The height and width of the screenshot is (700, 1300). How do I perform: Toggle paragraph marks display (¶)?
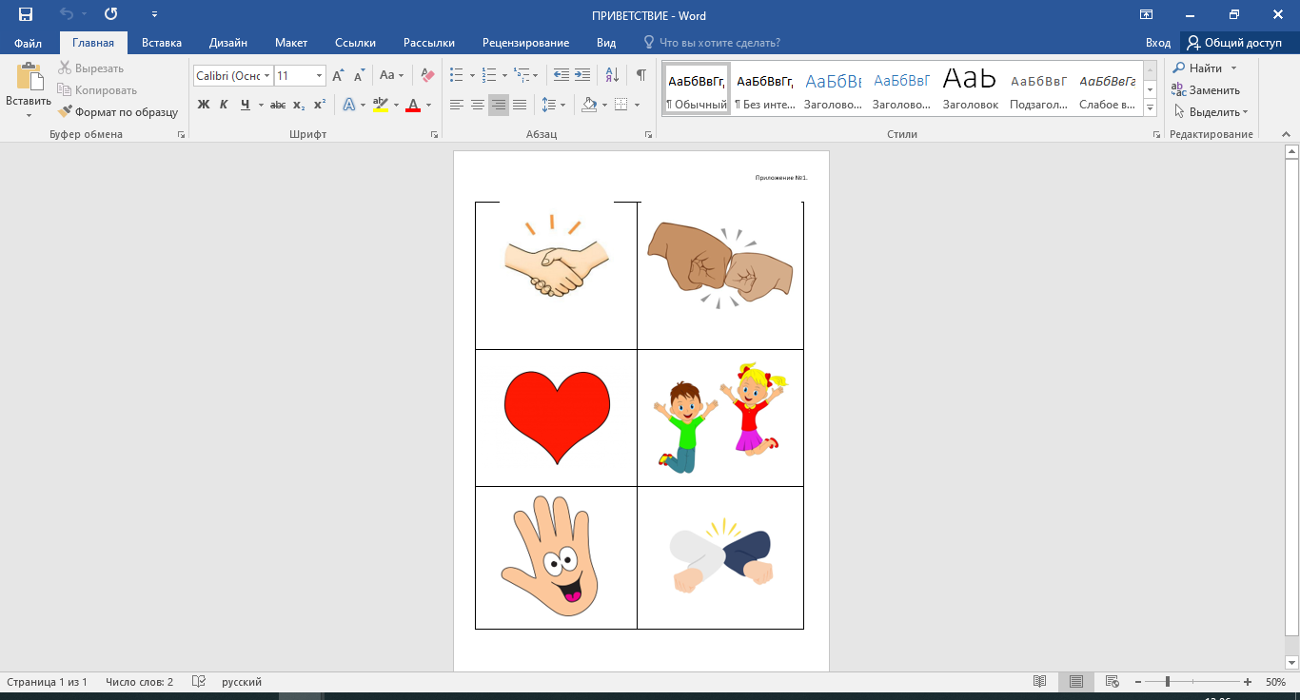pos(640,75)
